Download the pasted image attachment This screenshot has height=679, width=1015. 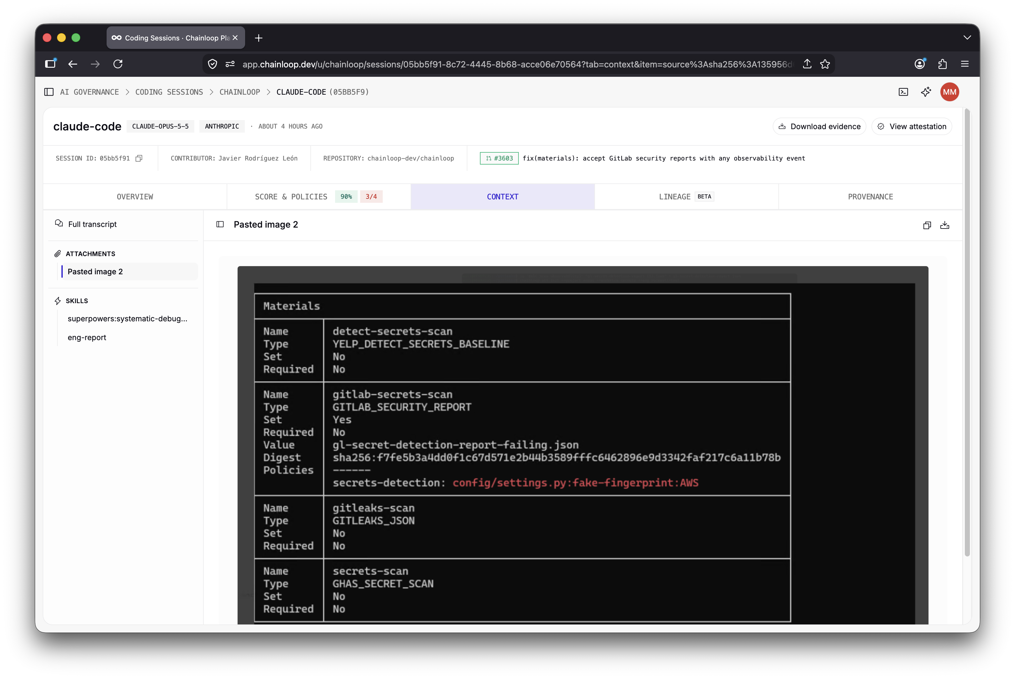pos(944,225)
